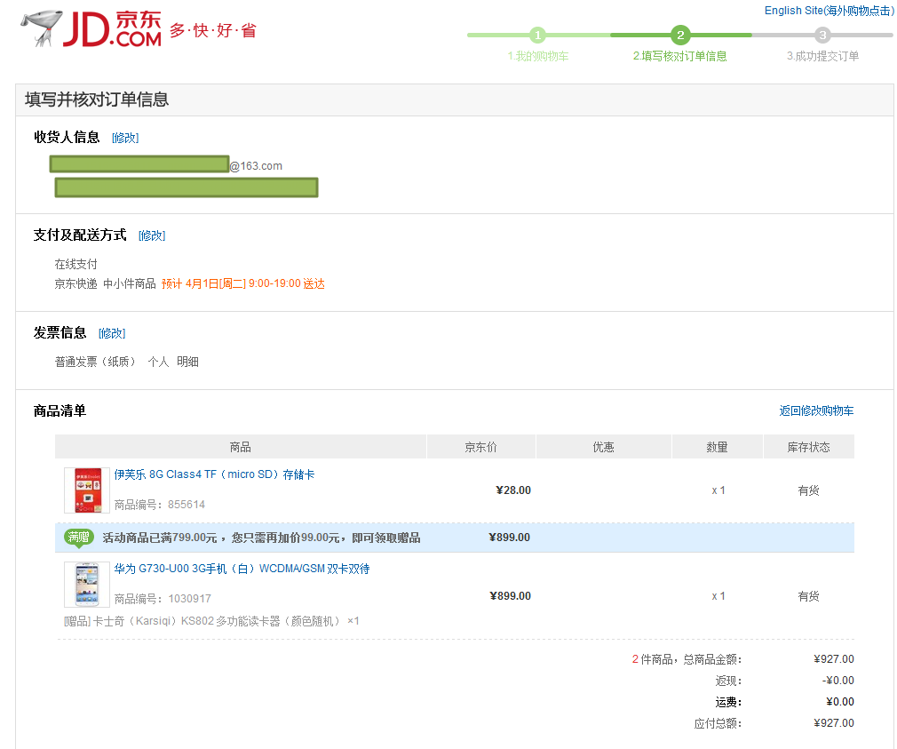
Task: Click the ¥899.00 price of 华为 phone
Action: tap(511, 595)
